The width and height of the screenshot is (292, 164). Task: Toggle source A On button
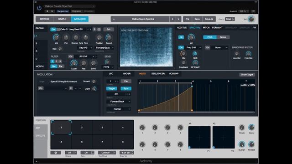[x=53, y=29]
